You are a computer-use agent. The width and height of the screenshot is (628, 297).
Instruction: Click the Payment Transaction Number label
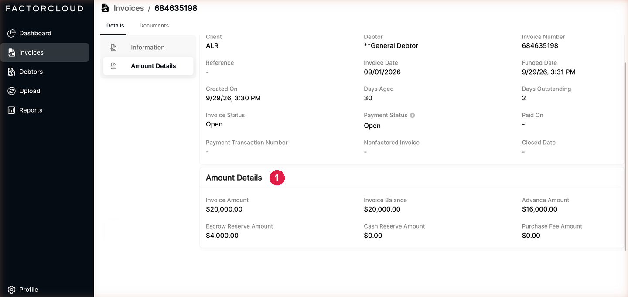247,143
